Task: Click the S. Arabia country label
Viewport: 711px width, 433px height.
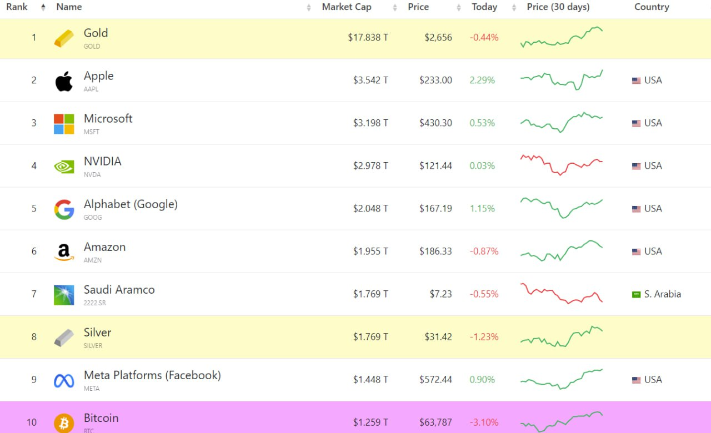Action: [x=663, y=294]
